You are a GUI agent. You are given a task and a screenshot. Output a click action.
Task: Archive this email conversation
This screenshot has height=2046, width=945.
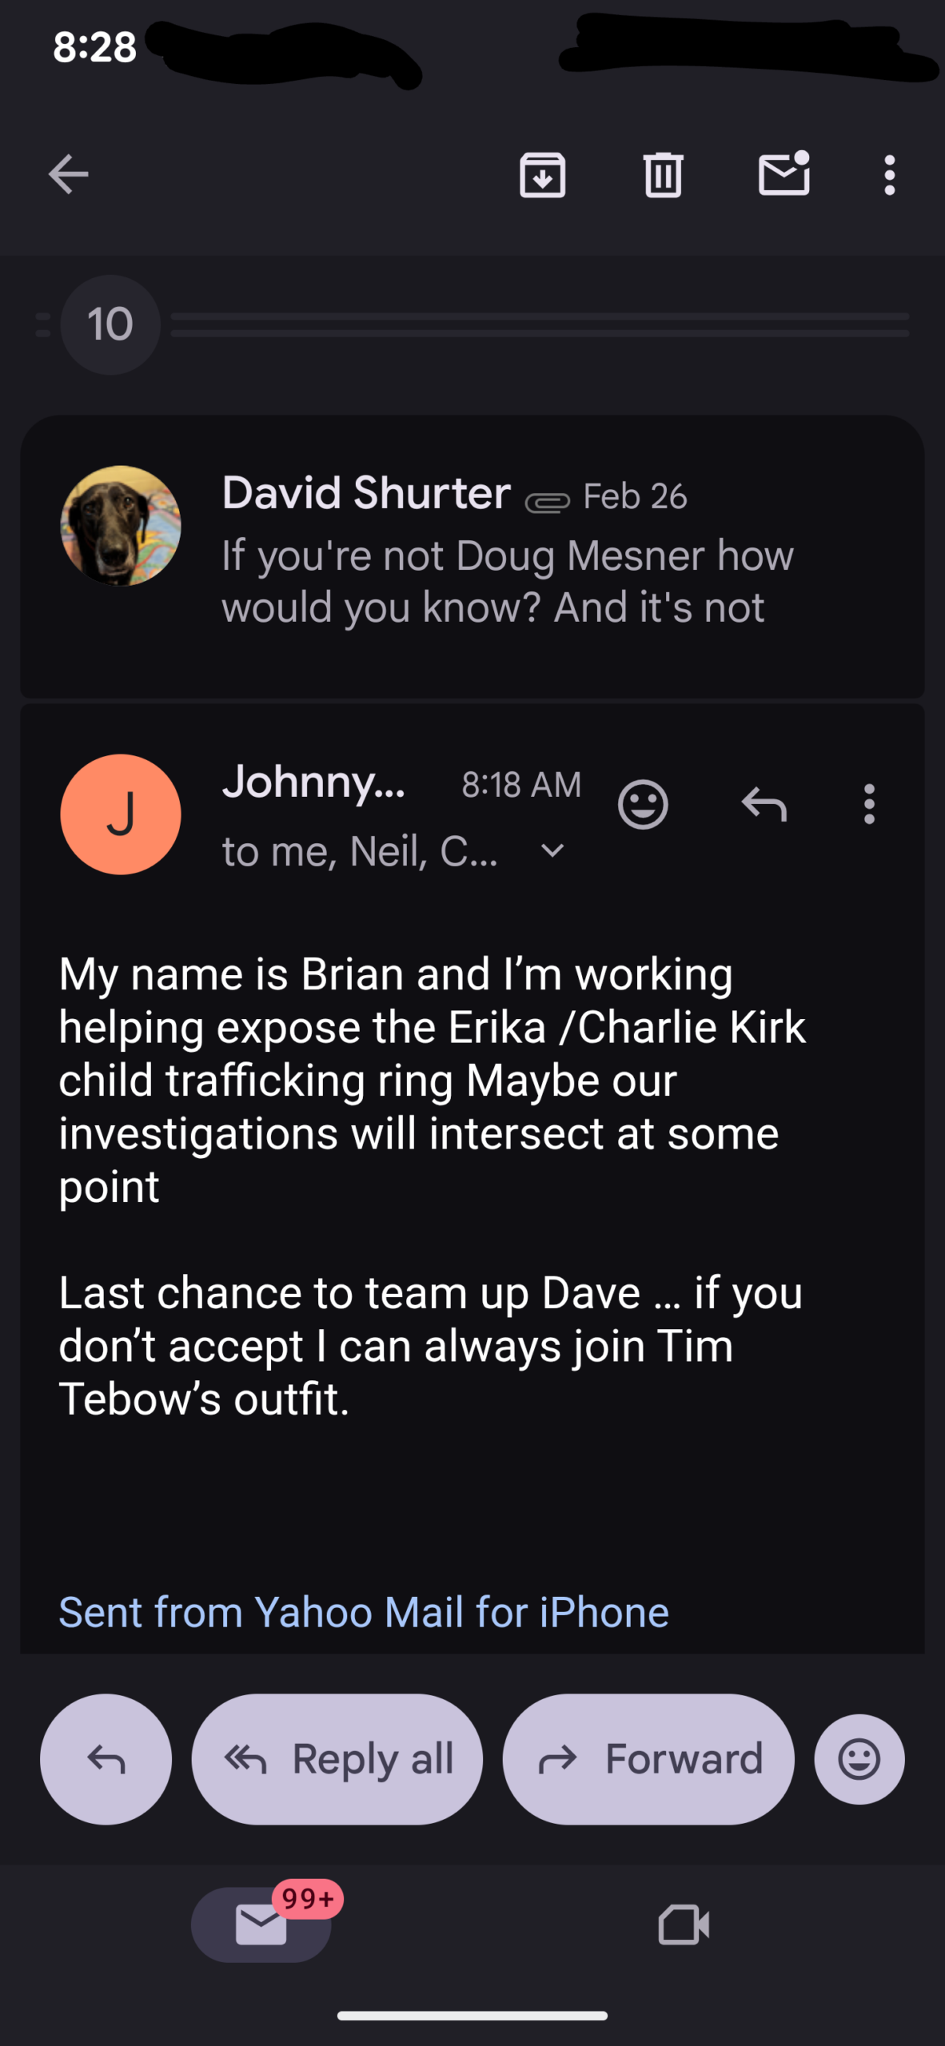tap(542, 174)
